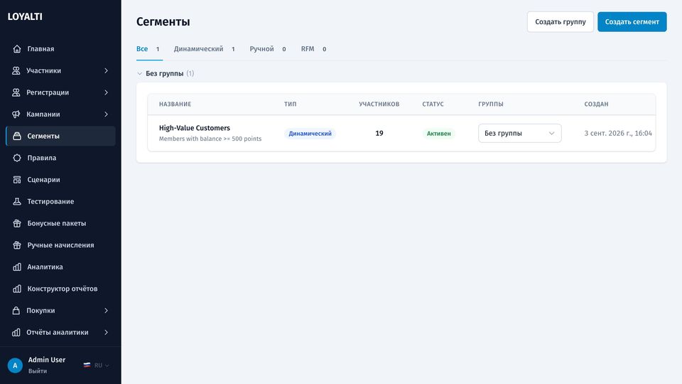The height and width of the screenshot is (384, 682).
Task: Click the Участников column header
Action: tap(379, 104)
